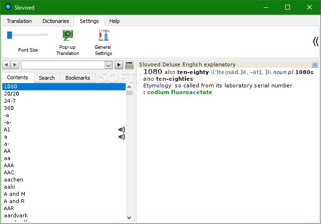The width and height of the screenshot is (321, 224).
Task: Select the A and M entry
Action: pos(64,194)
